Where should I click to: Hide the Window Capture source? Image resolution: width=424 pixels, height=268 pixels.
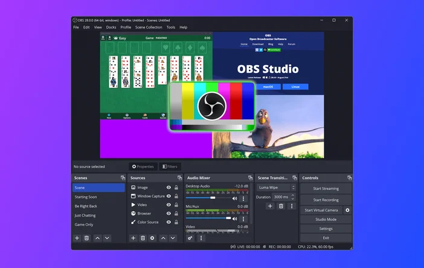[169, 196]
